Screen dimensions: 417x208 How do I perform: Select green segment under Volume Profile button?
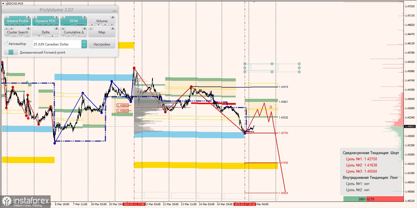coord(28,24)
